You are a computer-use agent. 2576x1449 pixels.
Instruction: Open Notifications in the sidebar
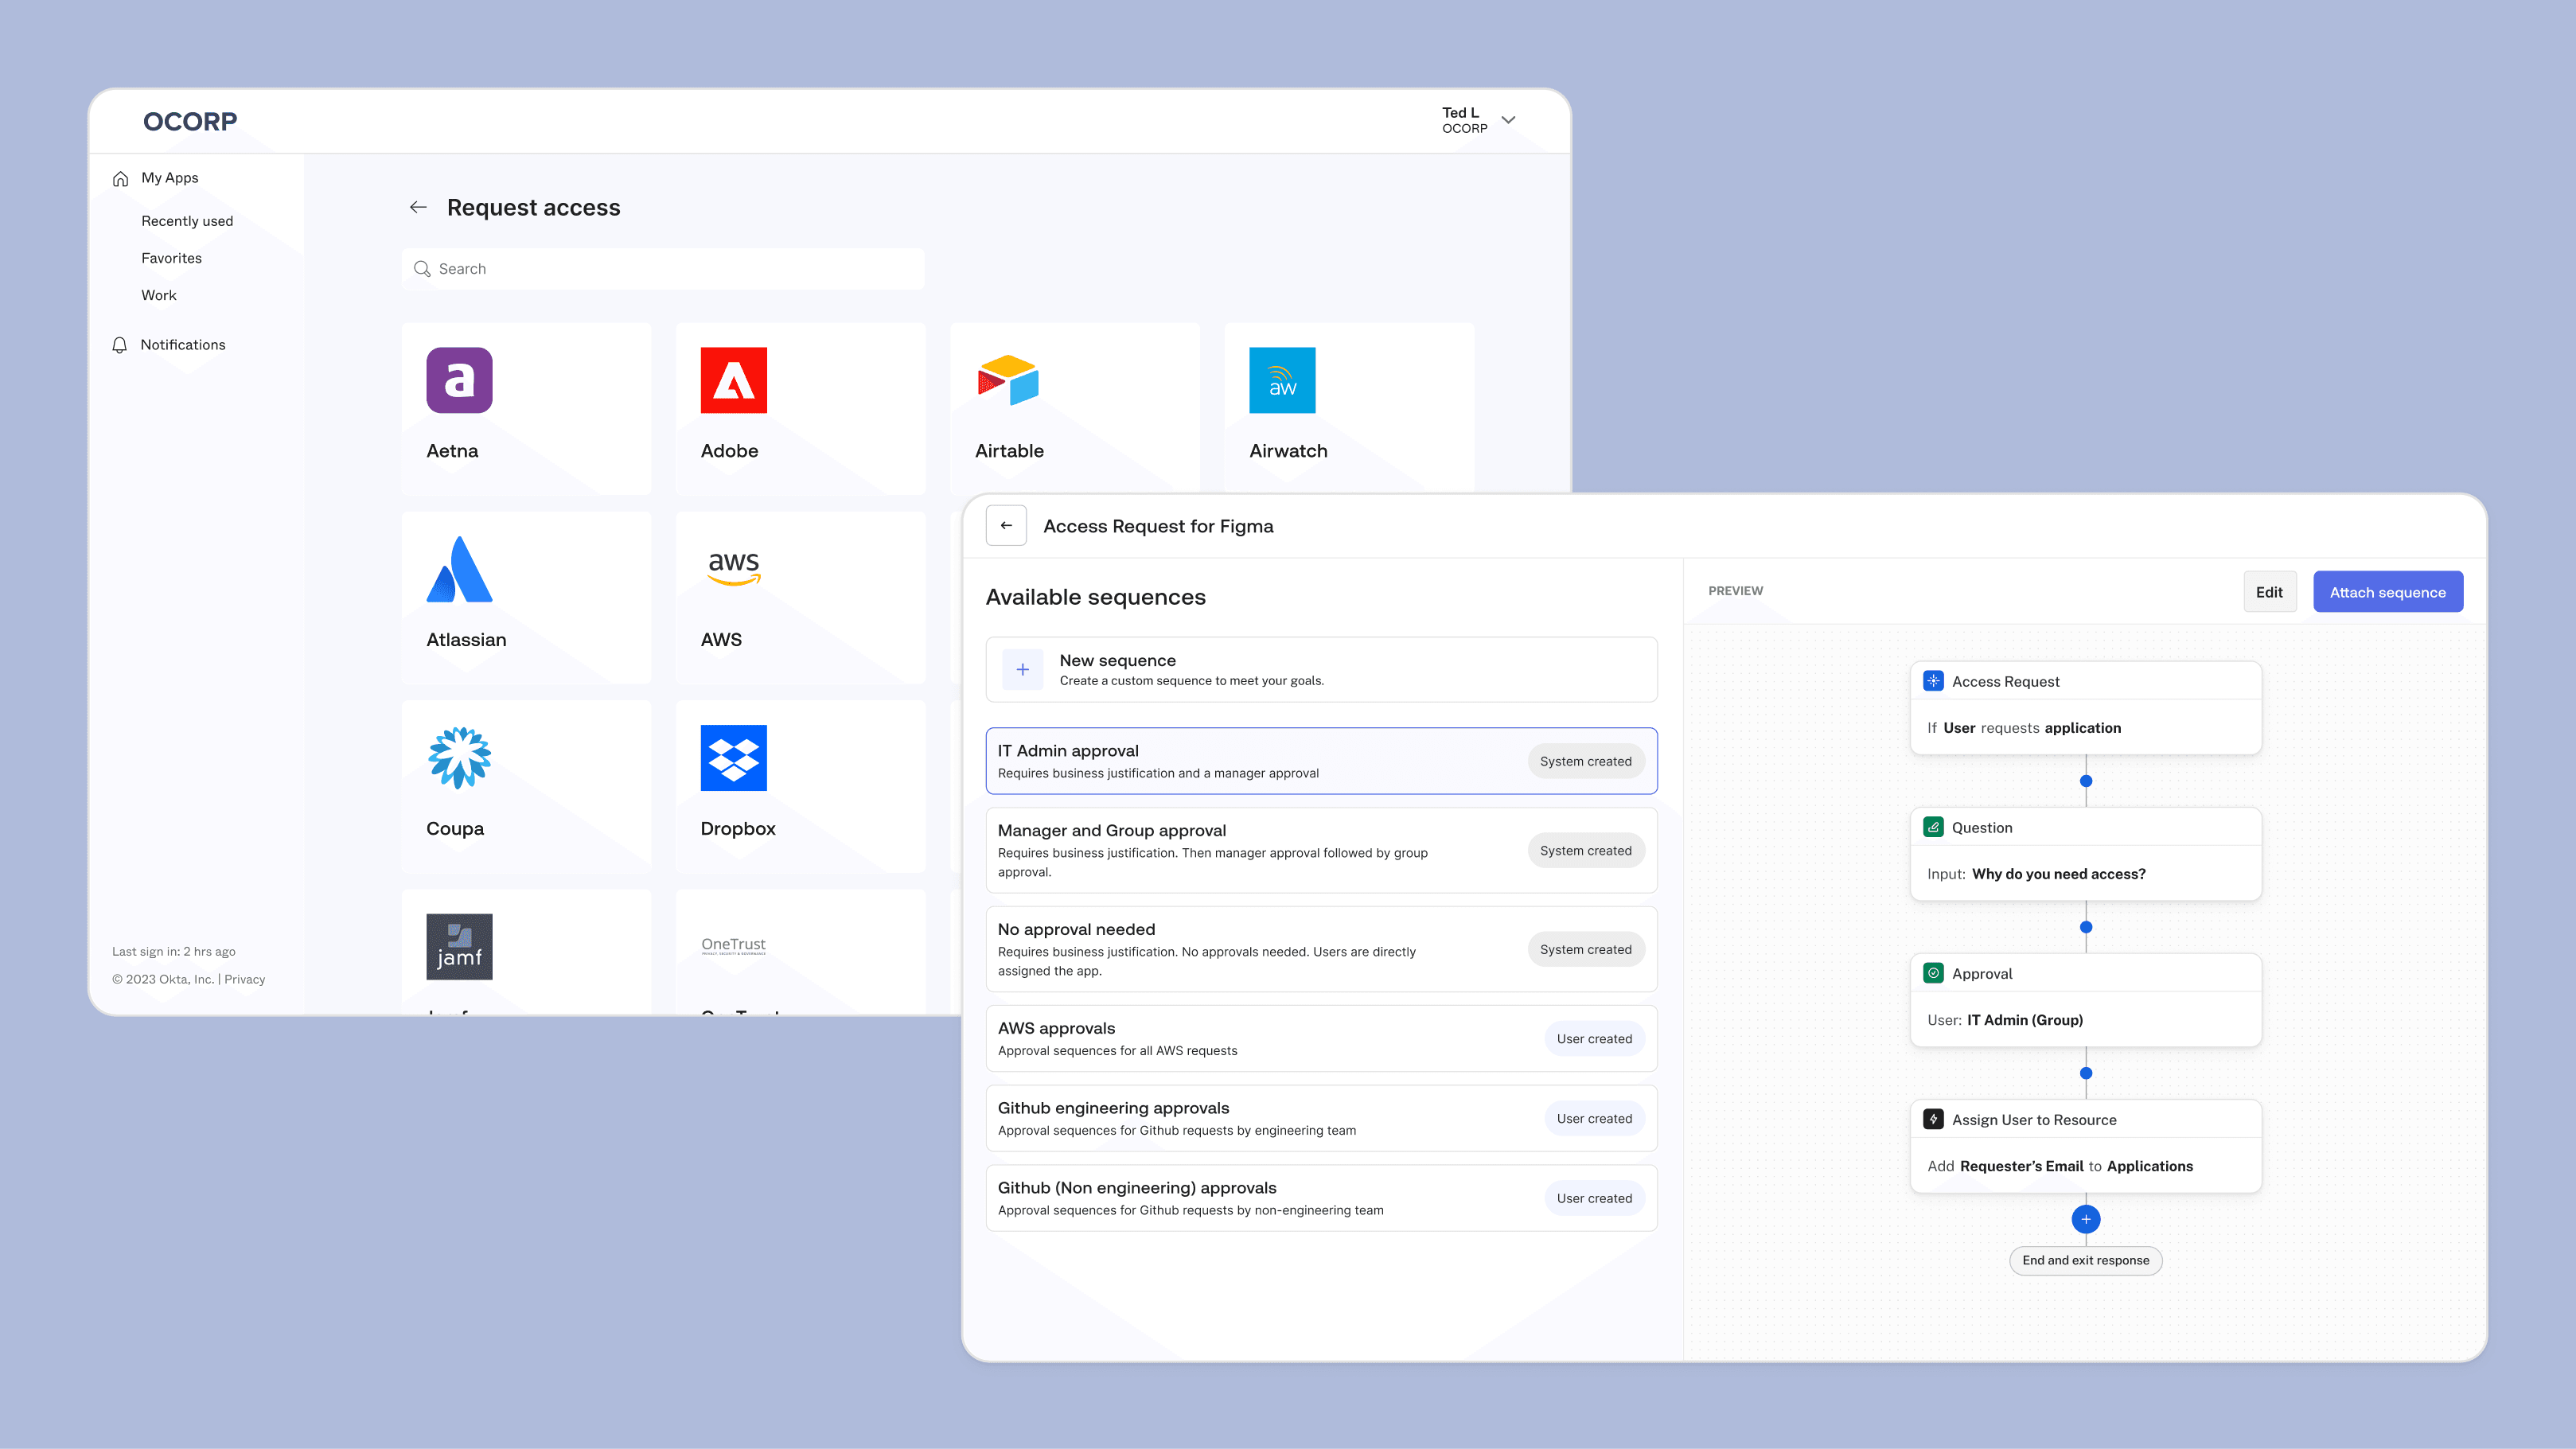pyautogui.click(x=183, y=345)
